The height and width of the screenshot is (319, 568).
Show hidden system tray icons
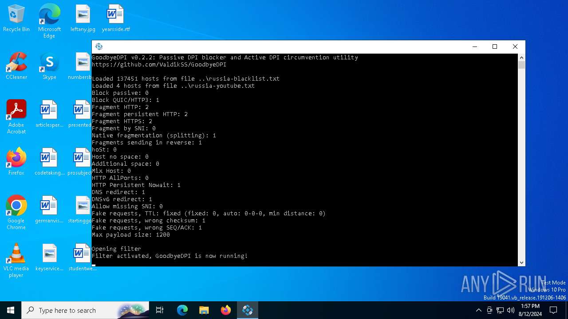point(478,310)
